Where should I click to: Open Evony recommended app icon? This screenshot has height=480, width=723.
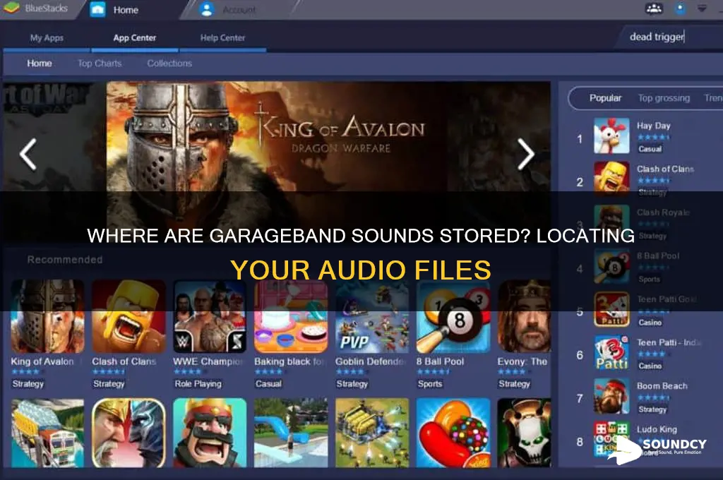pos(525,316)
